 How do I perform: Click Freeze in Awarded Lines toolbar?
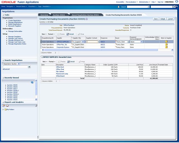click(62, 61)
